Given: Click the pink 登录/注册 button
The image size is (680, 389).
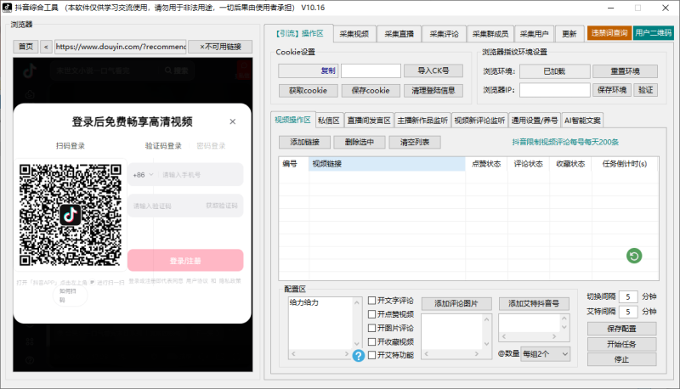Looking at the screenshot, I should click(185, 261).
